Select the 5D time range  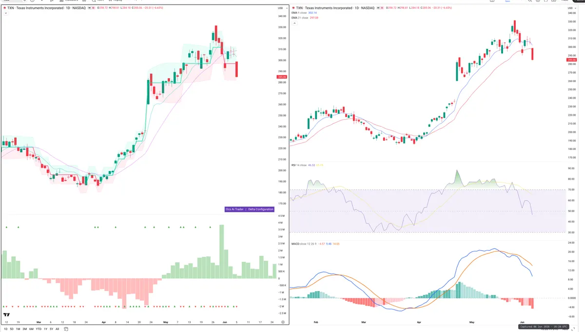12,329
